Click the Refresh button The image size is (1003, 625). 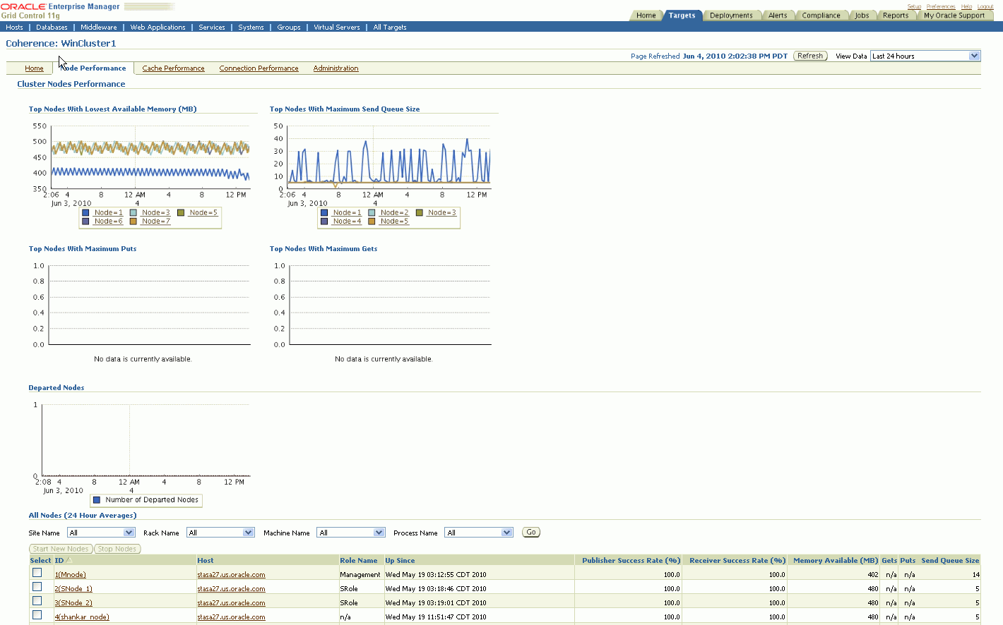coord(810,56)
